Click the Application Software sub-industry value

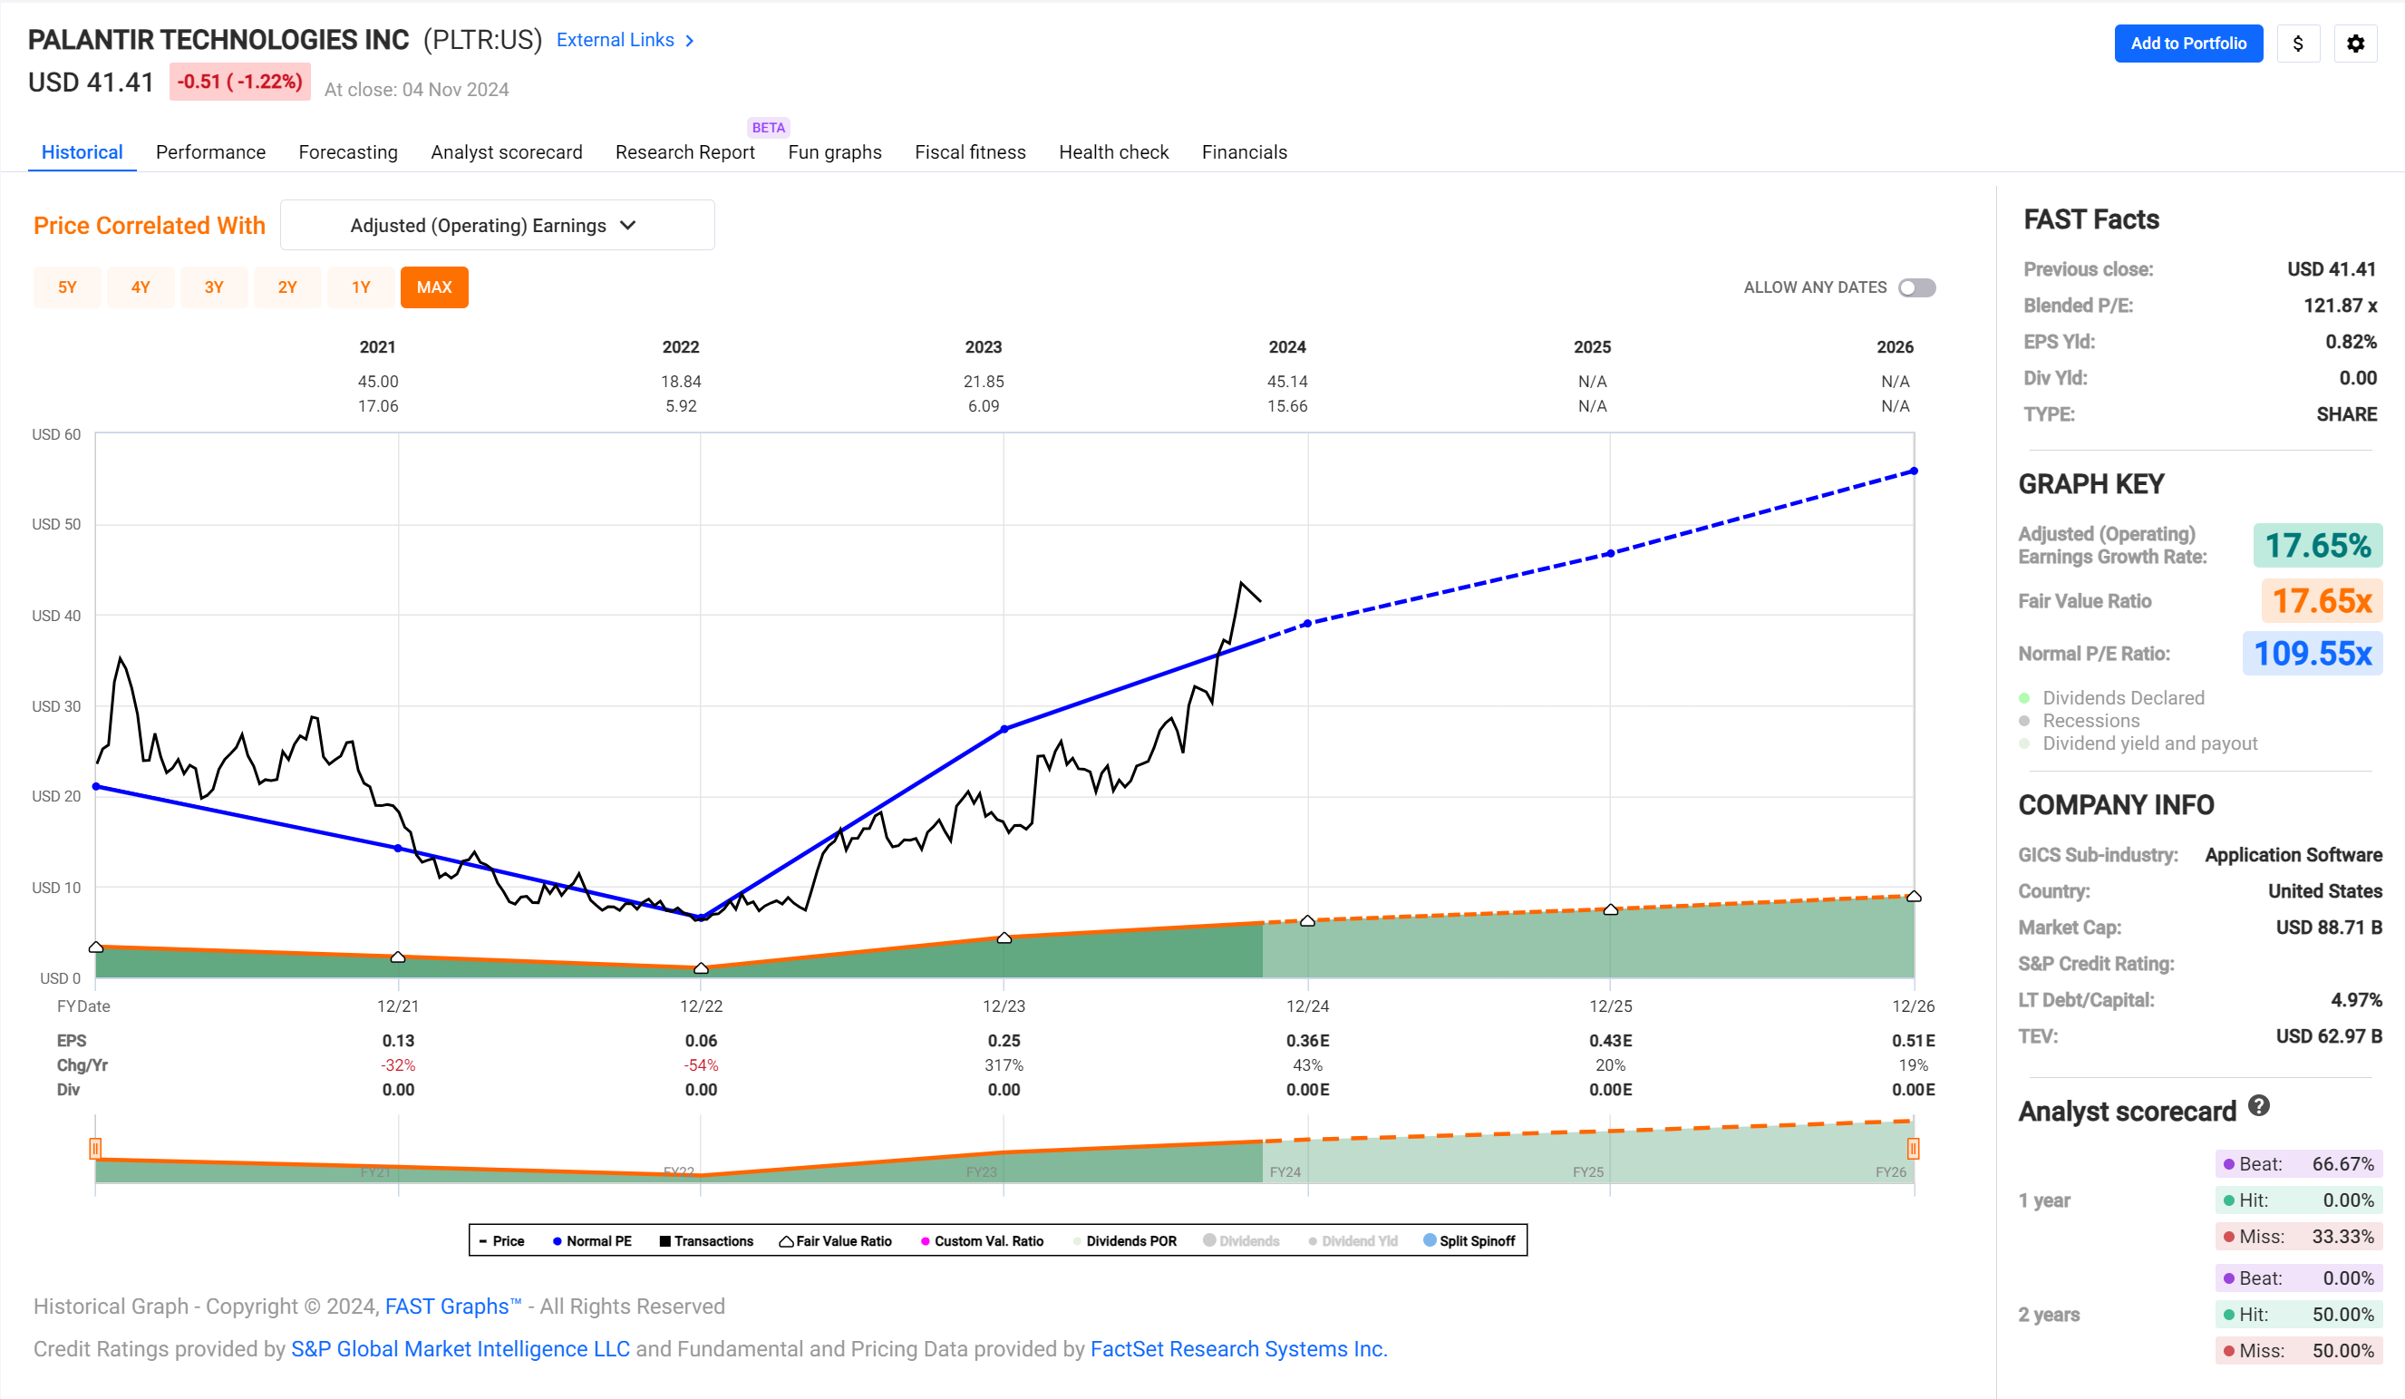tap(2293, 854)
